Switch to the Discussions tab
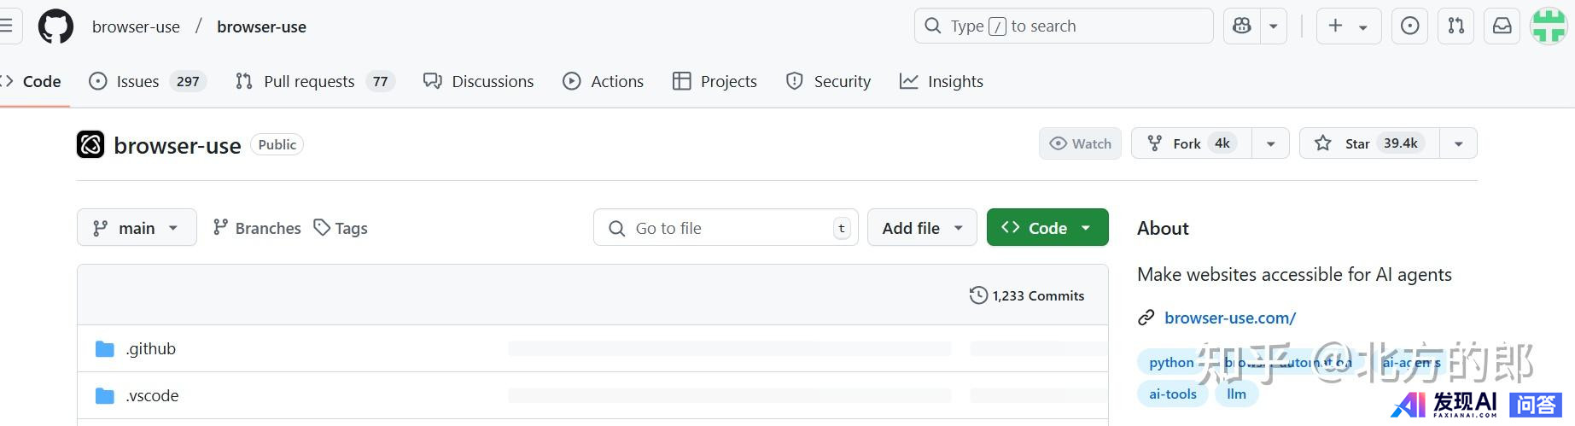Viewport: 1575px width, 426px height. (479, 81)
